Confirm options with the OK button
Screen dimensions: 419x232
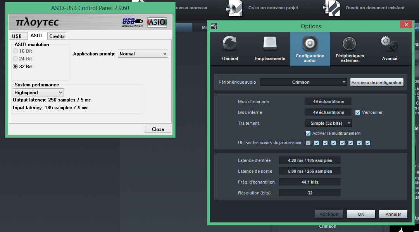361,214
